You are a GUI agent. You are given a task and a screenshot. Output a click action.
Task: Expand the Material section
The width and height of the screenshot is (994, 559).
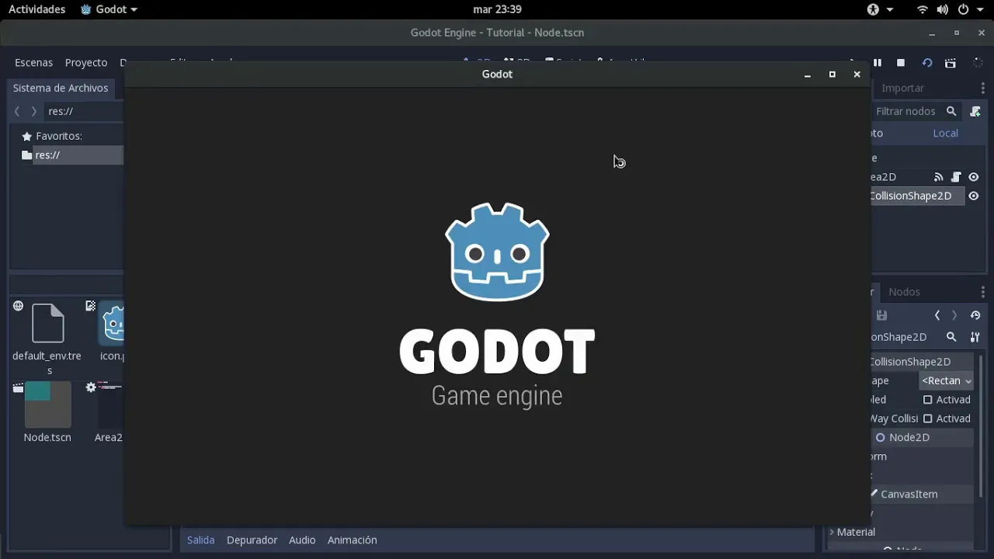853,532
